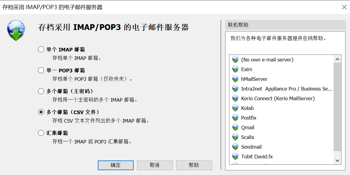Open the (No own e-mail server) help entry

point(267,60)
